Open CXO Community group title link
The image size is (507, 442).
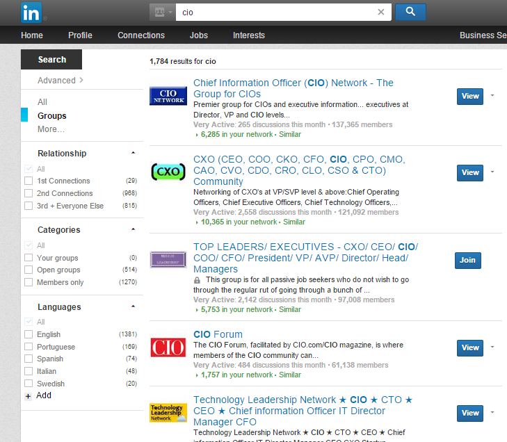pos(299,170)
